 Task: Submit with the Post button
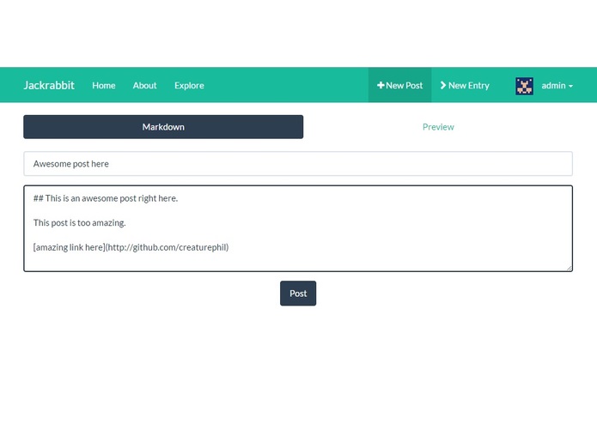[x=298, y=294]
